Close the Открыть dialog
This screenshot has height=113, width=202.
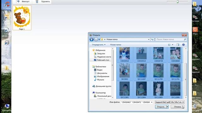(184, 35)
